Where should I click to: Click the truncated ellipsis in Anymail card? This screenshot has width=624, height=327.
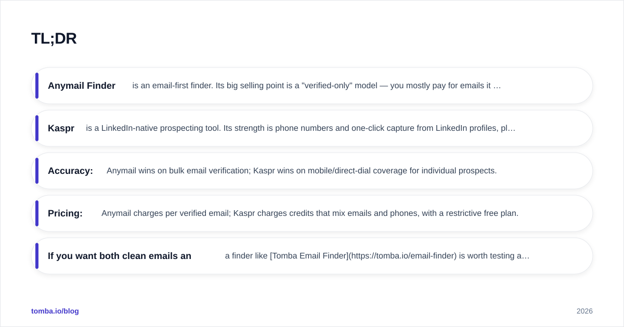[497, 86]
